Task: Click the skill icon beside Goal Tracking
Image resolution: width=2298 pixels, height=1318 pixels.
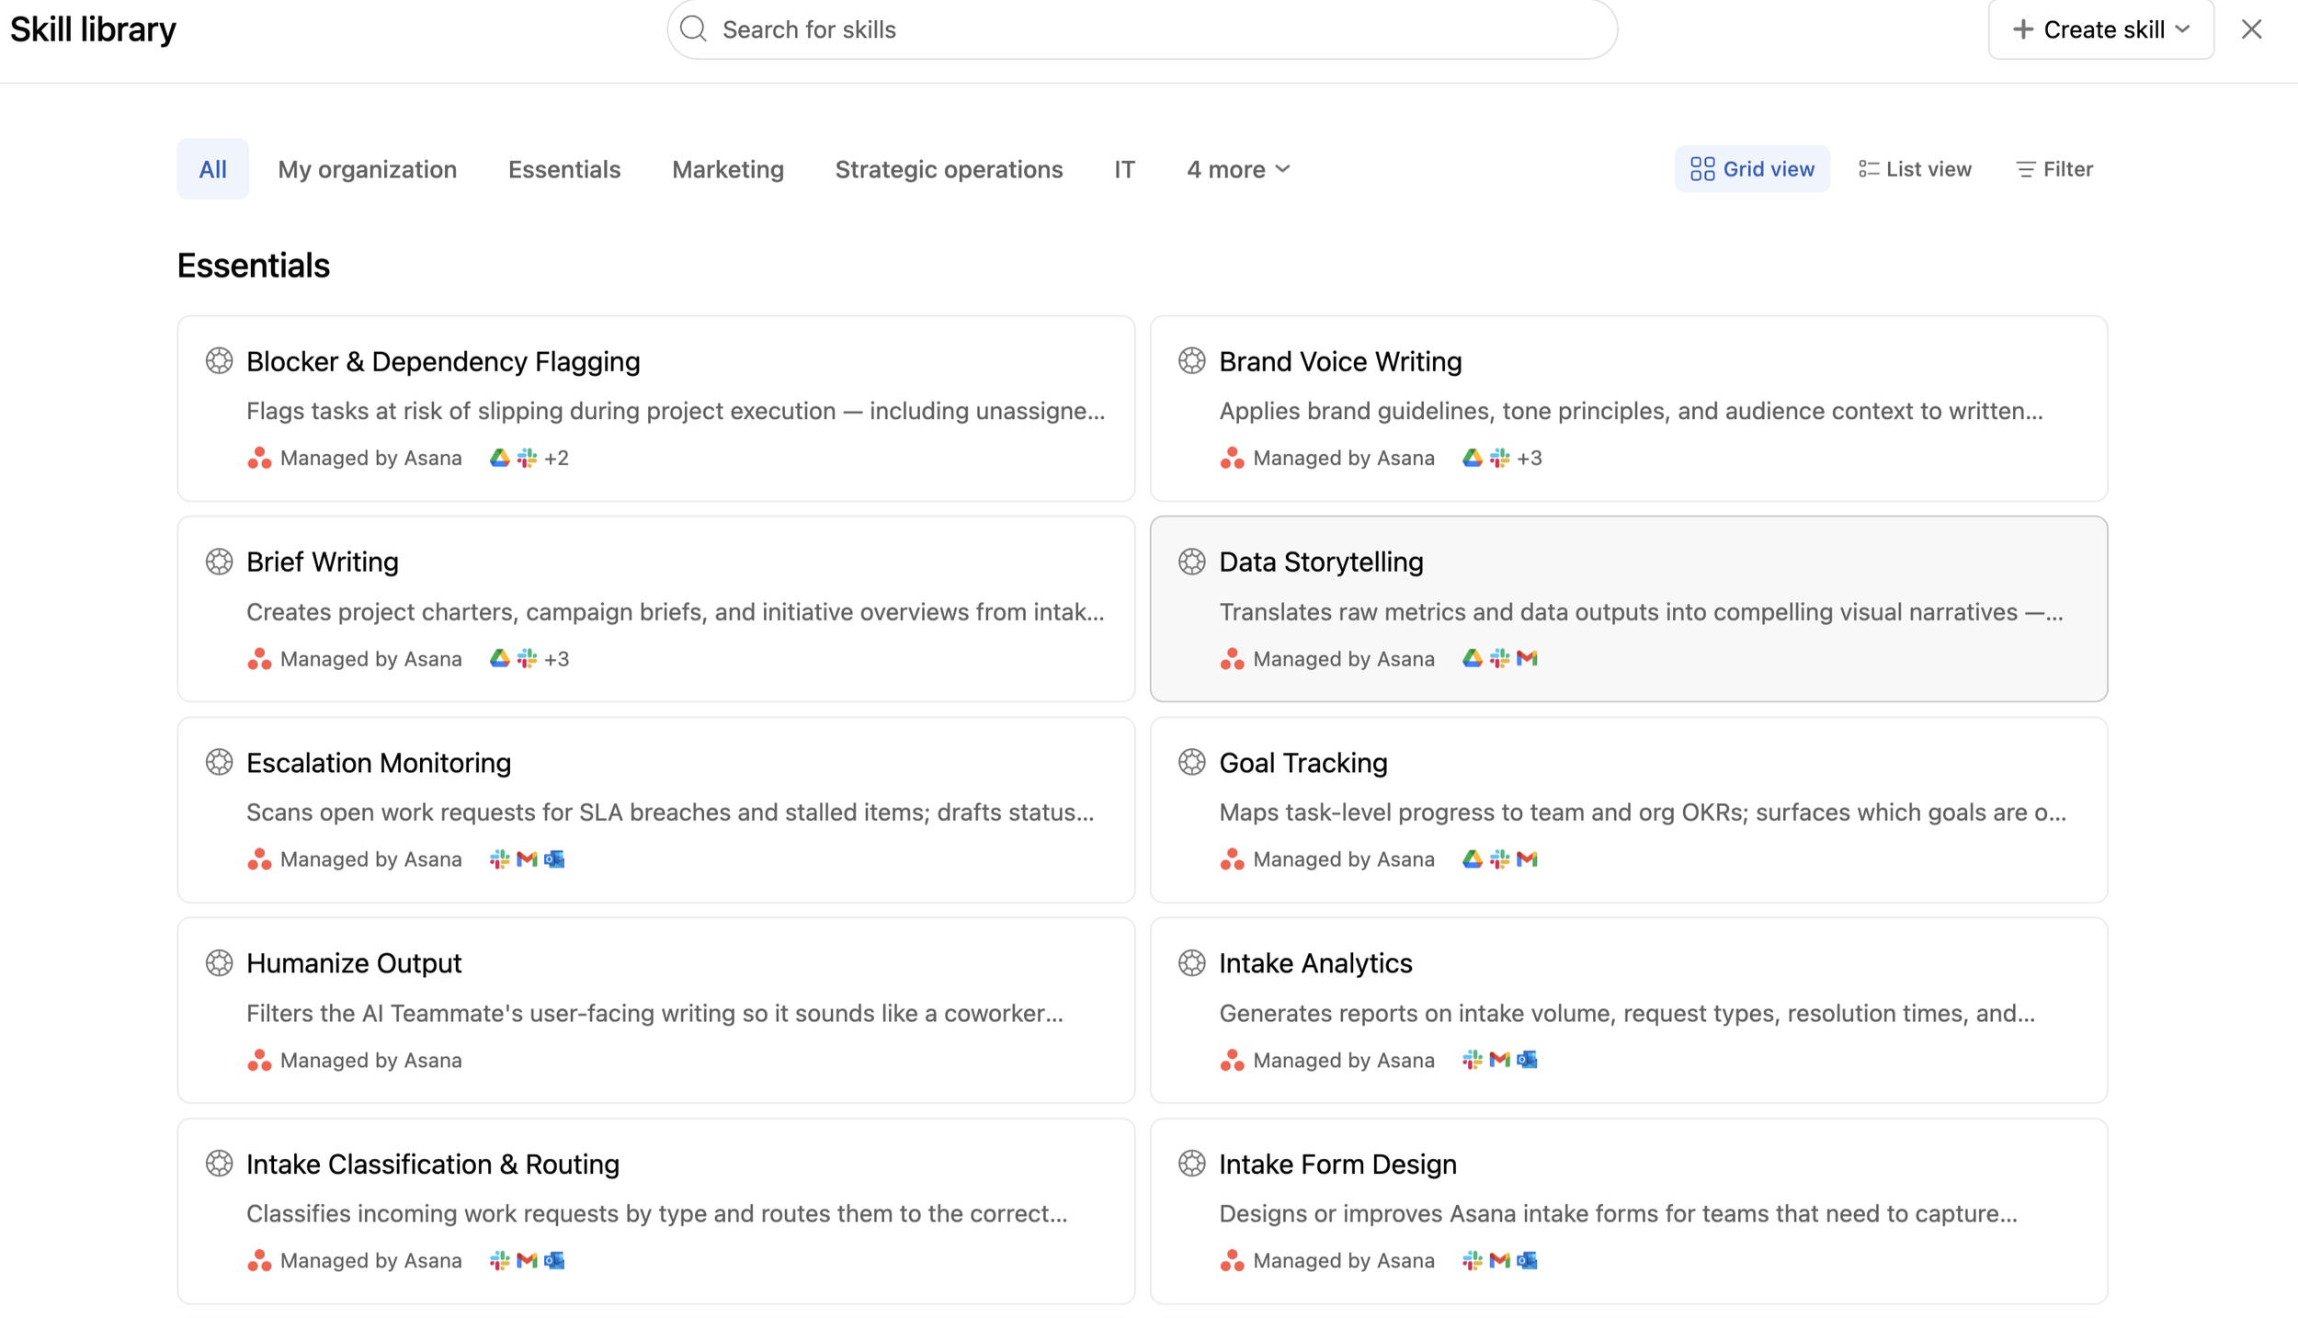Action: tap(1191, 762)
